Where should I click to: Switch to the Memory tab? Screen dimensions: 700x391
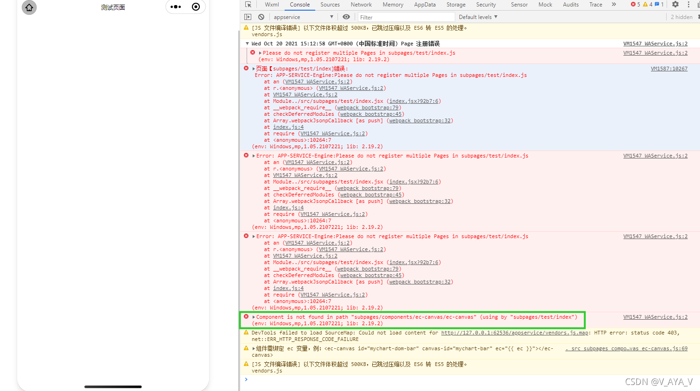[393, 5]
